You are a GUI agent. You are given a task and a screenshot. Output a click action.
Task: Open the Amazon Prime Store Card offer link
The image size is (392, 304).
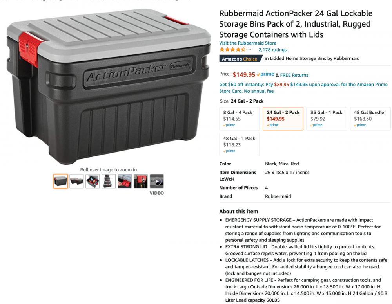[x=303, y=88]
